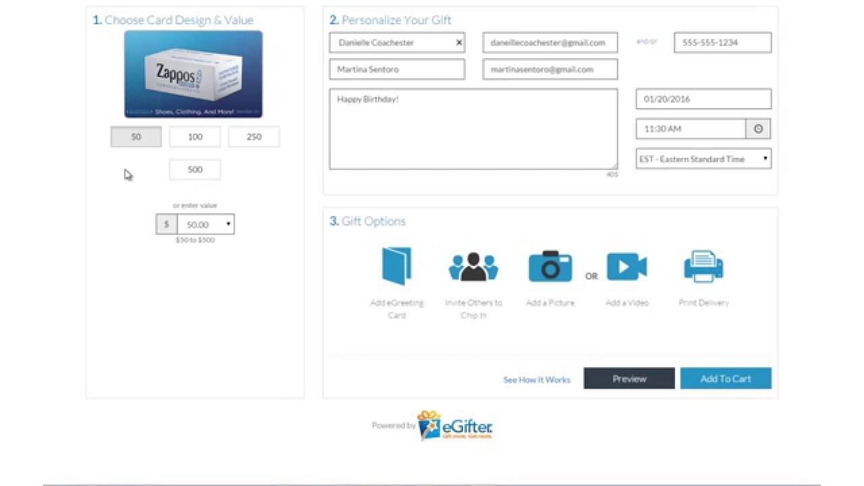Click the Add a Video camcorder icon

click(x=627, y=266)
